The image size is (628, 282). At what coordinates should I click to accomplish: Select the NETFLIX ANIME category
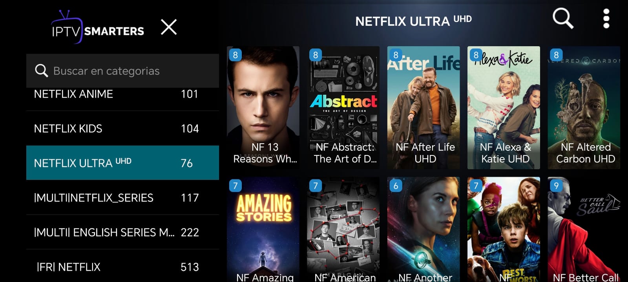click(x=122, y=94)
